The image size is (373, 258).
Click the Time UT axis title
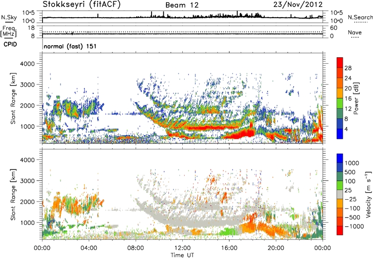pos(182,255)
